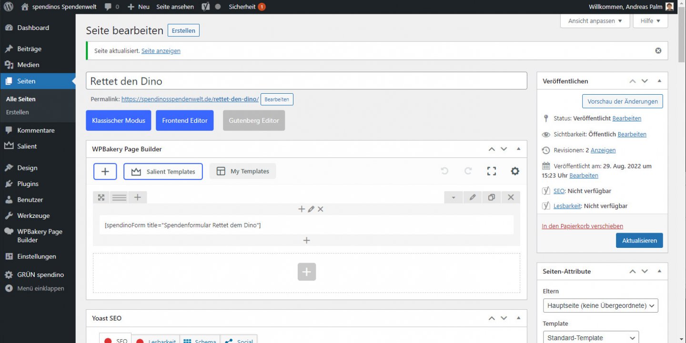This screenshot has height=343, width=686.
Task: Delete the column X icon
Action: point(321,209)
